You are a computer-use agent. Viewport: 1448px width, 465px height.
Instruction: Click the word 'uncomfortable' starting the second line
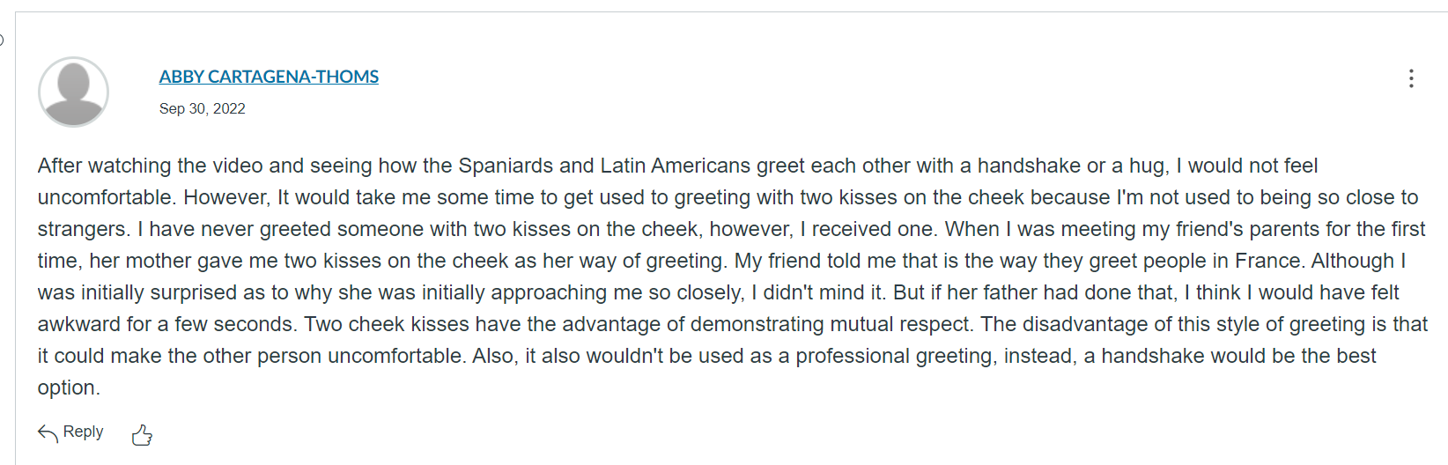coord(104,197)
